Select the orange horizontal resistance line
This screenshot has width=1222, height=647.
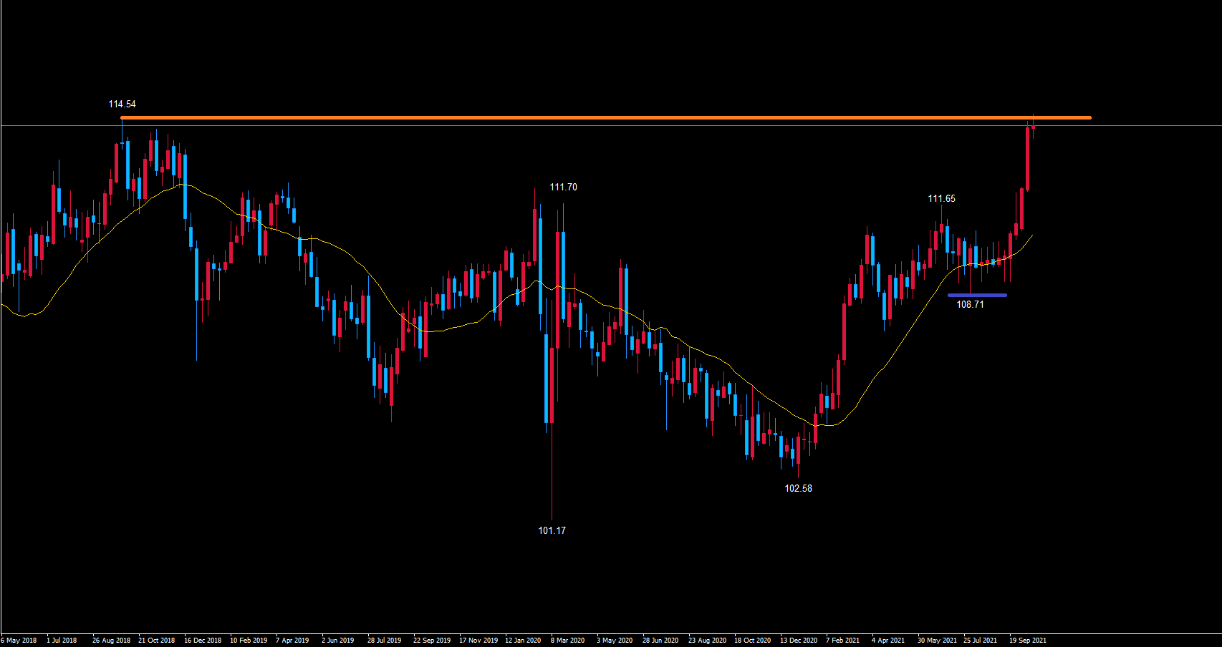pyautogui.click(x=605, y=117)
